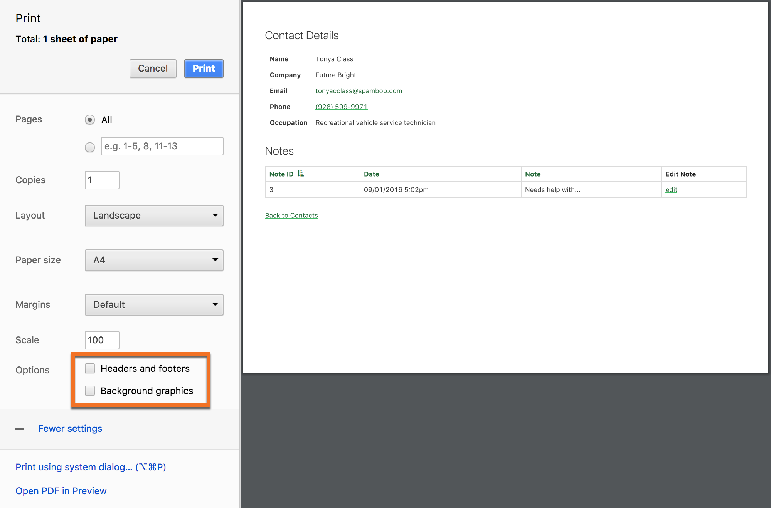Click the margins dropdown arrow

214,305
